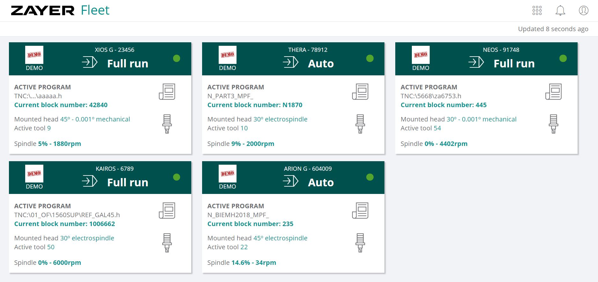The height and width of the screenshot is (282, 598).
Task: Open the user account icon
Action: [x=584, y=10]
